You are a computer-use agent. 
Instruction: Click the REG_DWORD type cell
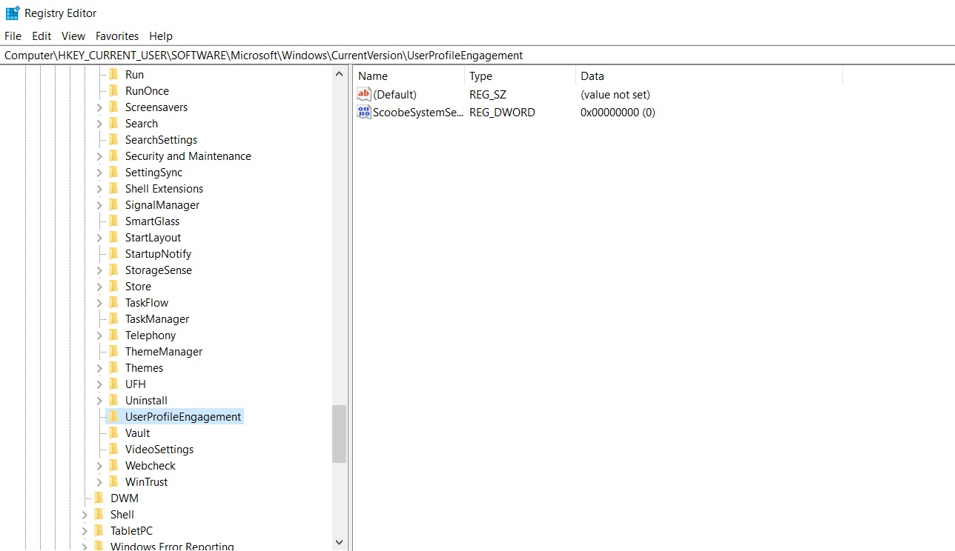[502, 112]
